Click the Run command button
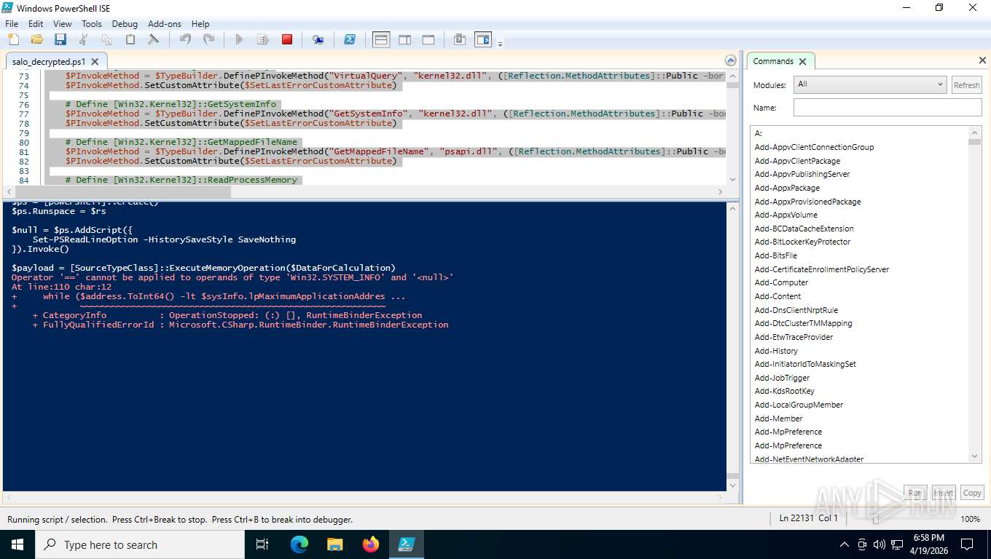This screenshot has width=991, height=559. click(914, 493)
